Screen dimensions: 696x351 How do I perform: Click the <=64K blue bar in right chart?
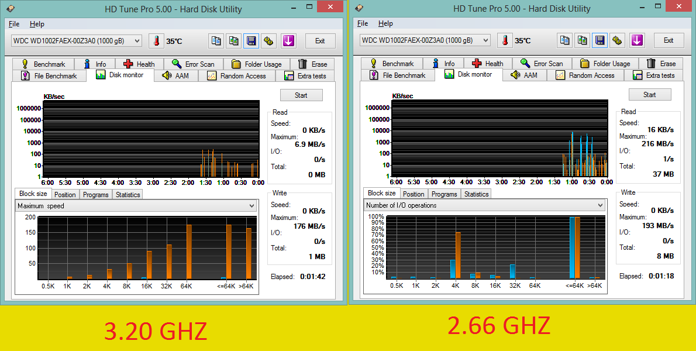pos(573,247)
